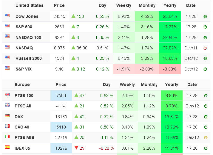Screen dimensions: 213x155
Task: Click the red down arrow in IBEX 35 row
Action: (76, 148)
